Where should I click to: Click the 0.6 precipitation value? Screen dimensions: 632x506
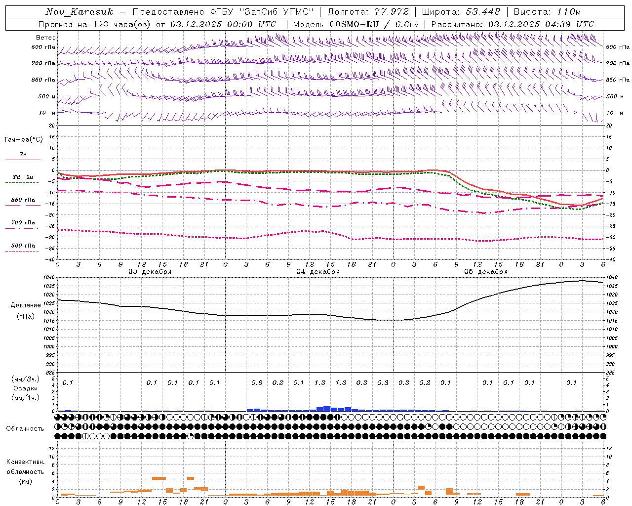(257, 382)
